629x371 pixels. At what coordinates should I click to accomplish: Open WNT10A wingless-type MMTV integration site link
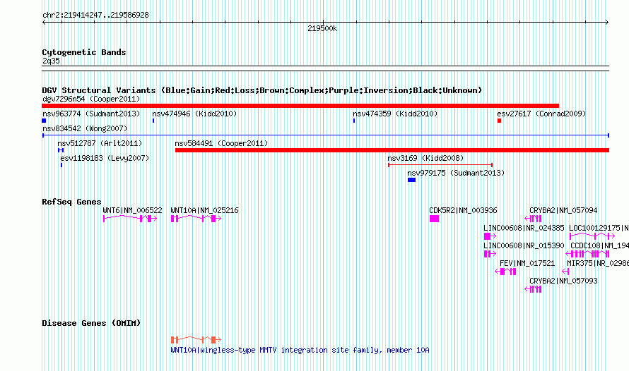[300, 350]
